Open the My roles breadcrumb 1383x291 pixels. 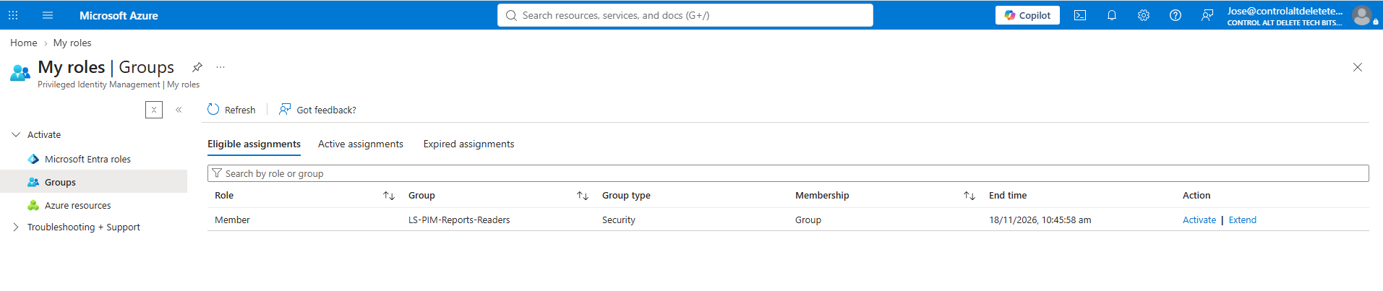[72, 43]
